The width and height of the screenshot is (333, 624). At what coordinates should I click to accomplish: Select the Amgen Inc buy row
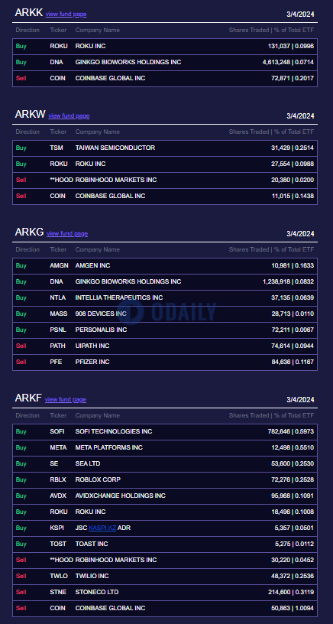point(165,266)
